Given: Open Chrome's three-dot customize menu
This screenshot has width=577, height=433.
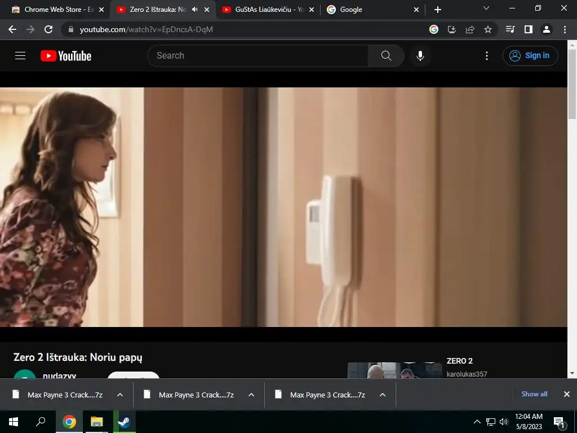Looking at the screenshot, I should tap(565, 29).
